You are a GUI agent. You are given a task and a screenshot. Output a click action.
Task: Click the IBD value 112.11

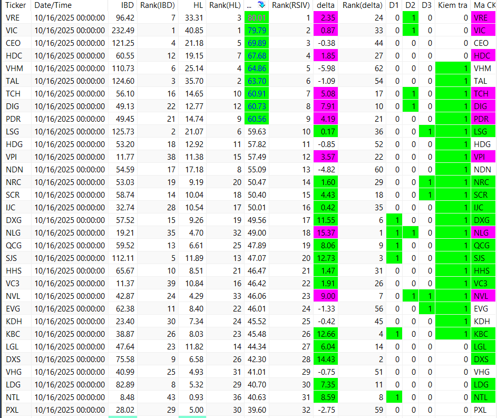click(x=123, y=258)
